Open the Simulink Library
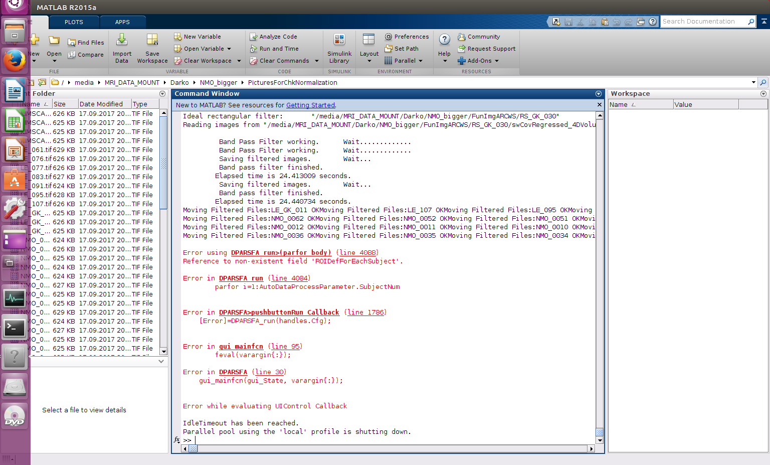The width and height of the screenshot is (770, 465). click(x=339, y=49)
